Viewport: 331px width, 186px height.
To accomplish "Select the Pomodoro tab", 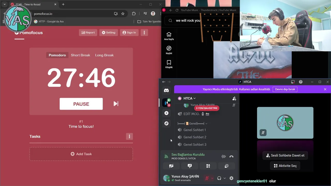I will tap(57, 55).
